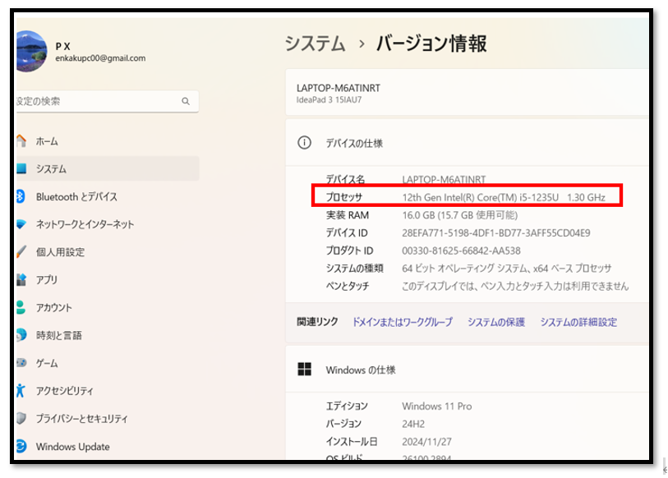This screenshot has height=478, width=668.
Task: Open 個人用設定 page
Action: pos(107,252)
